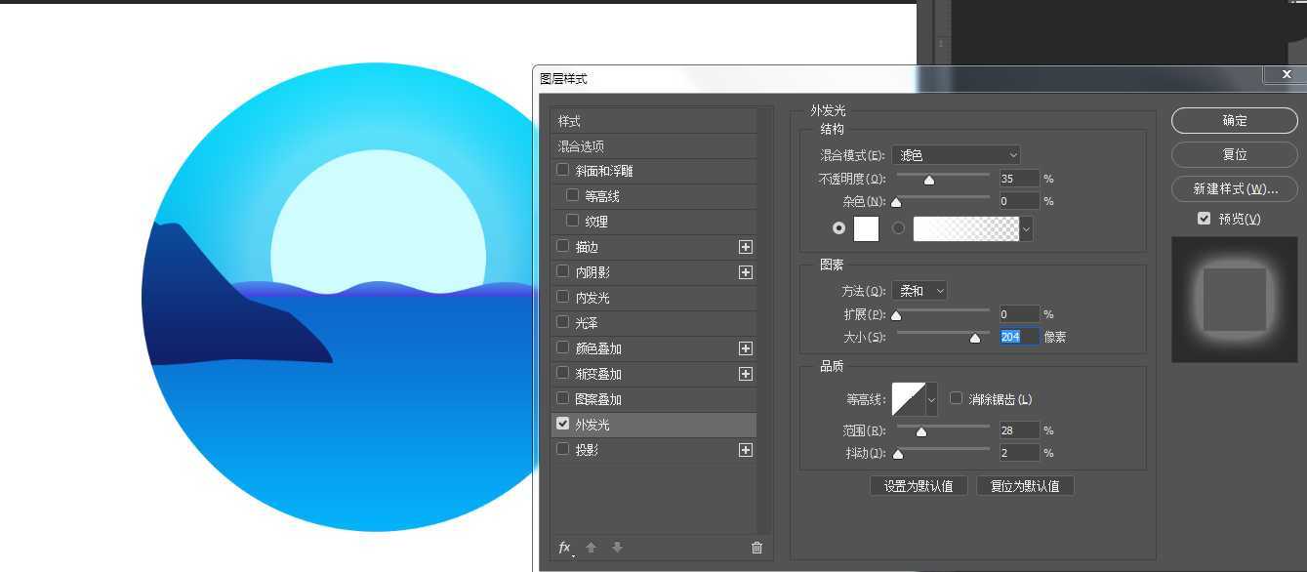Open the 混合模式 dropdown showing 滤色
This screenshot has height=572, width=1307.
point(957,154)
